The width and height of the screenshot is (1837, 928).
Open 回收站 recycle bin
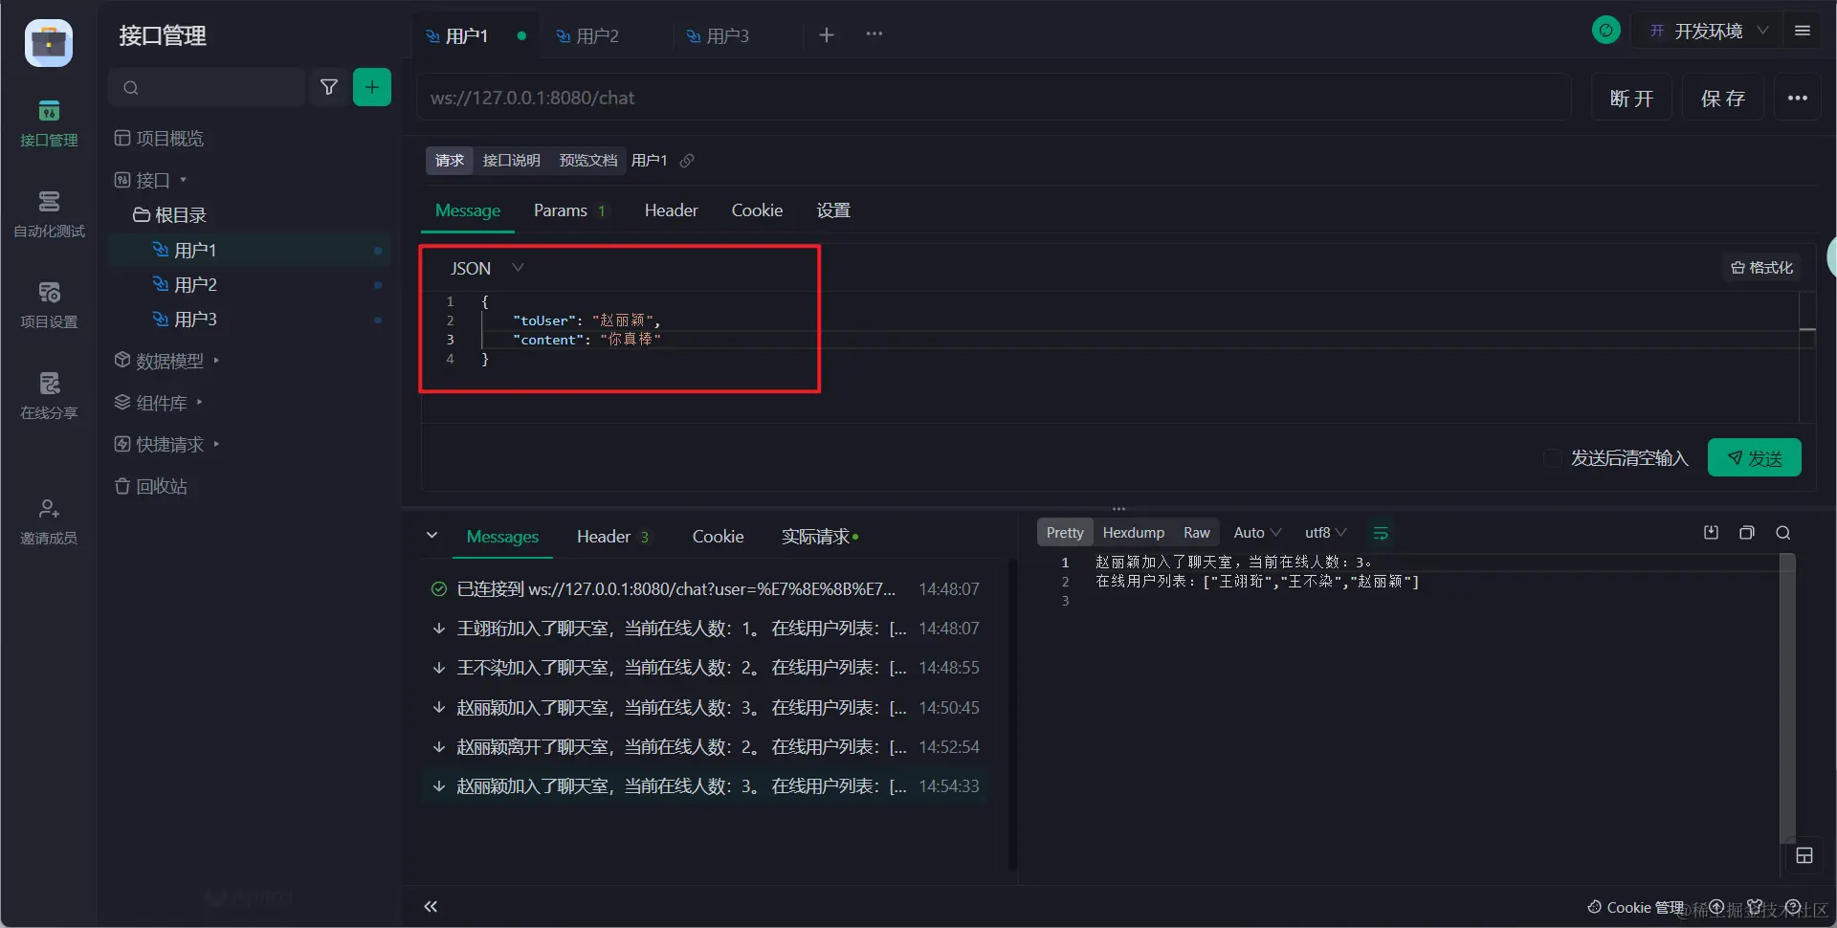[x=150, y=486]
